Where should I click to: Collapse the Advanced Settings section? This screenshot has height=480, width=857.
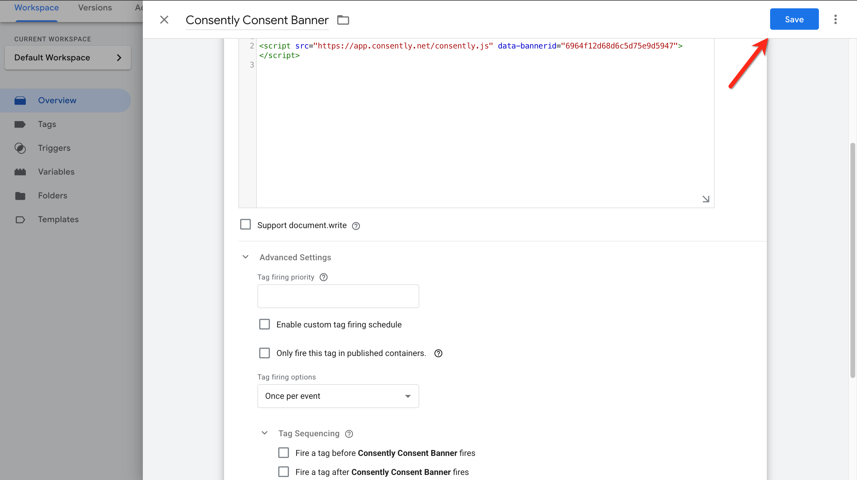tap(245, 257)
